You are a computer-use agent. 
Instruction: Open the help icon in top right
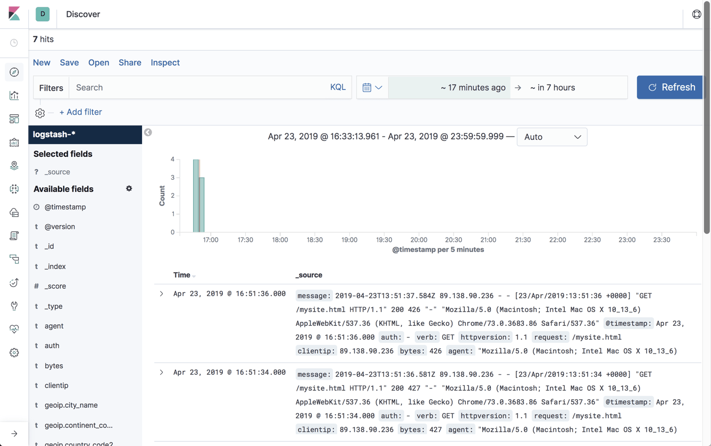point(697,14)
